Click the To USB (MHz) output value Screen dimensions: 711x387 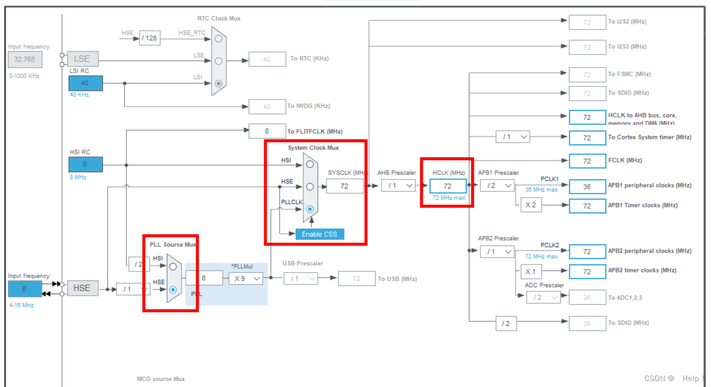(357, 278)
